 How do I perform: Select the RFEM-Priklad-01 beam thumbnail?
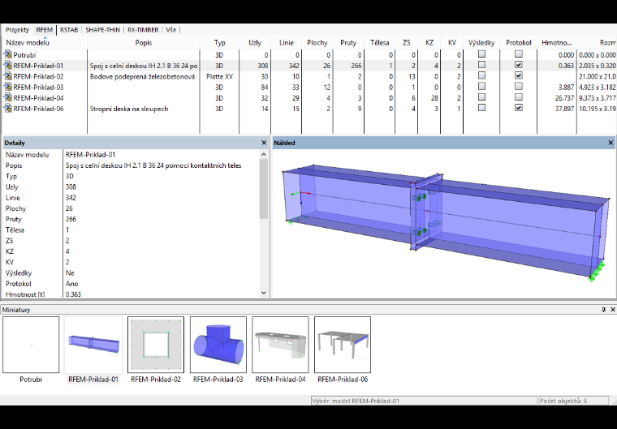[x=93, y=345]
